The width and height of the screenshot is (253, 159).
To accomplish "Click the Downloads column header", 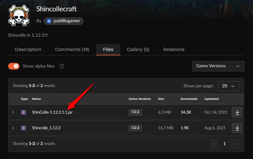I will point(189,99).
